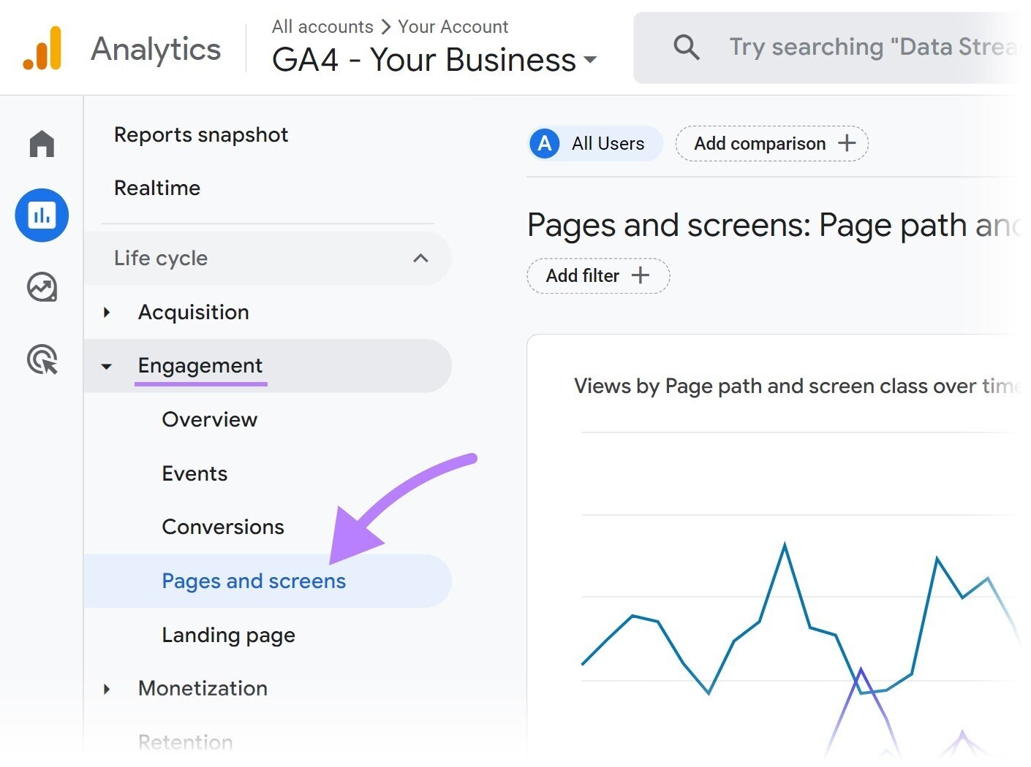Collapse the Life cycle section
The height and width of the screenshot is (767, 1031).
[420, 258]
